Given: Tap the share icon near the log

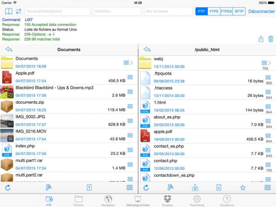Looking at the screenshot, I should pos(261,39).
